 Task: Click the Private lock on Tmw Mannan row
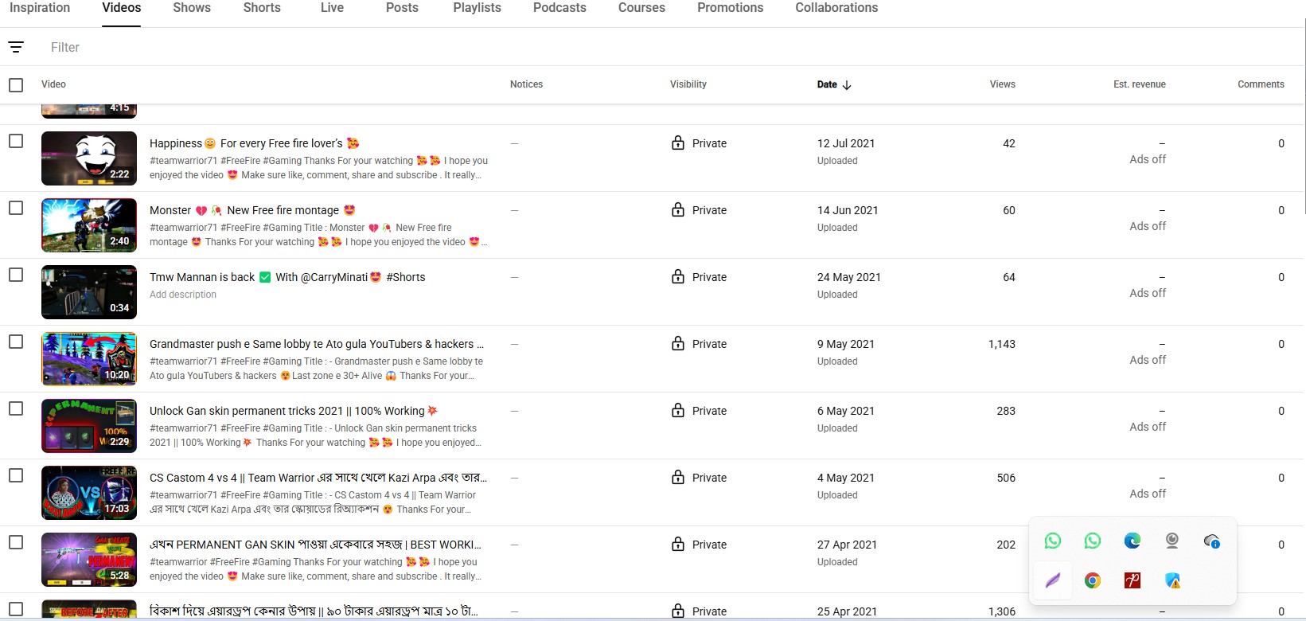[678, 277]
